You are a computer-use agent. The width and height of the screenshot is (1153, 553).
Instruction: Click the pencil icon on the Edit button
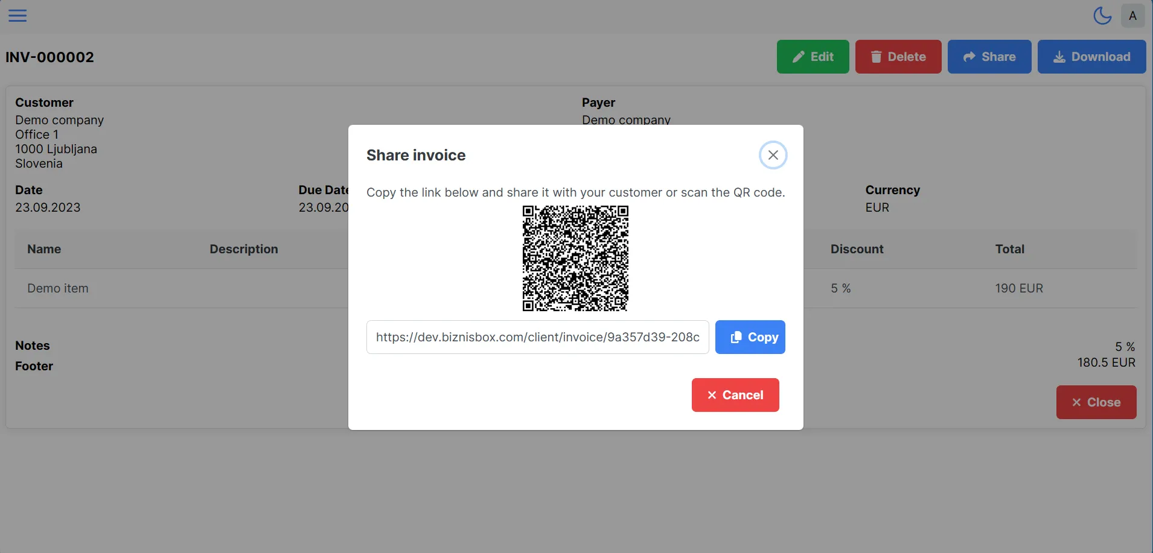pyautogui.click(x=798, y=56)
